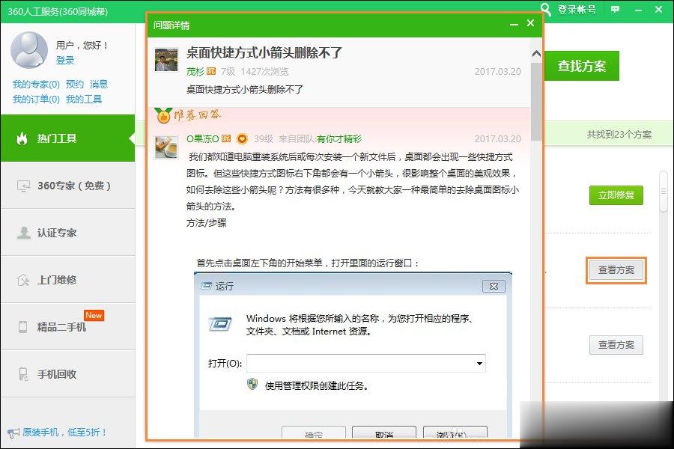Click the 登录 link under the greeting
674x449 pixels.
[x=65, y=60]
